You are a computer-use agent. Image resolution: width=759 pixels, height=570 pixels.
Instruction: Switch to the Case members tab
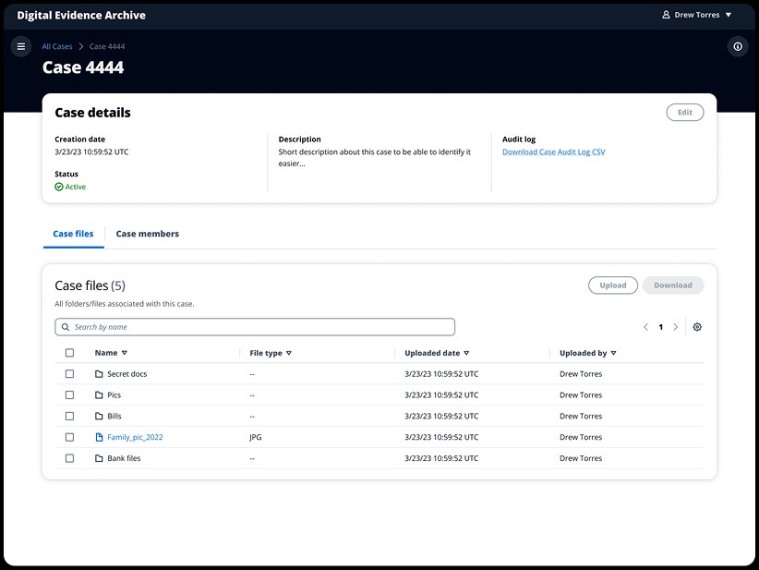click(x=147, y=234)
